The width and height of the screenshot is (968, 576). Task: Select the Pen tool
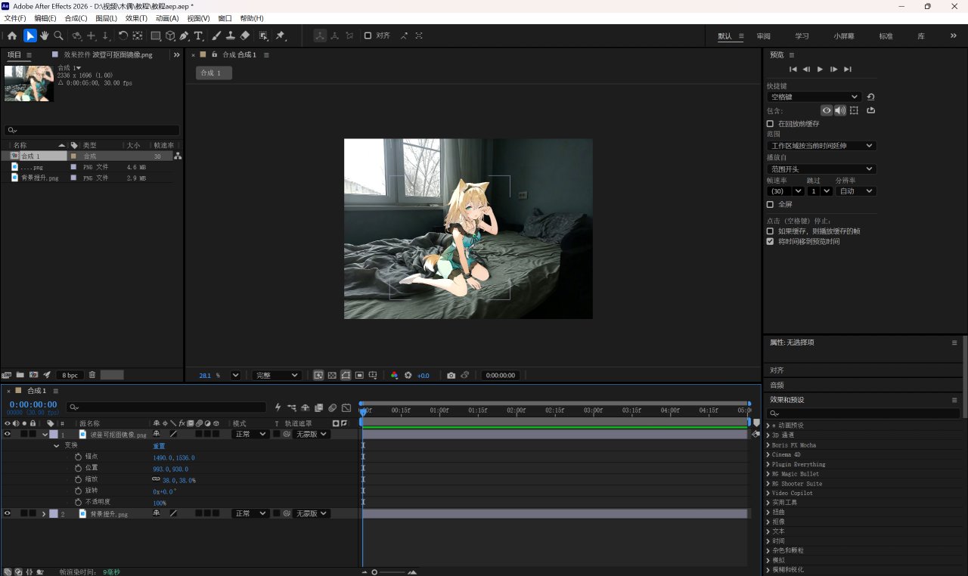185,36
